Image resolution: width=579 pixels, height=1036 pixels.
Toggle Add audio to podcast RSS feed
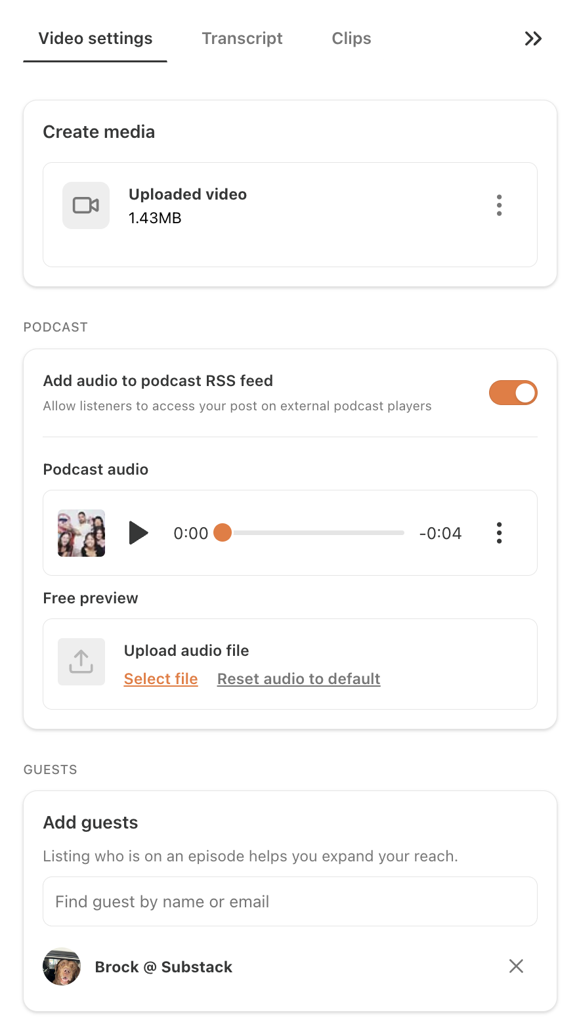point(513,393)
